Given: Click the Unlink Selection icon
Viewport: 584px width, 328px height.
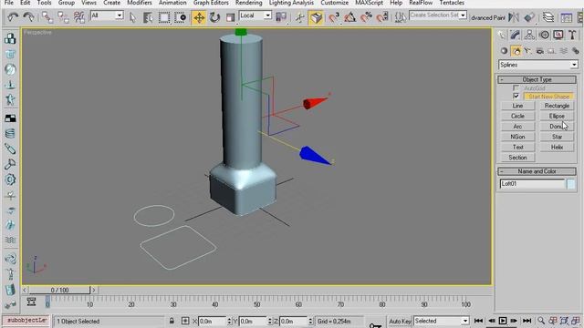Looking at the screenshot, I should tap(63, 17).
